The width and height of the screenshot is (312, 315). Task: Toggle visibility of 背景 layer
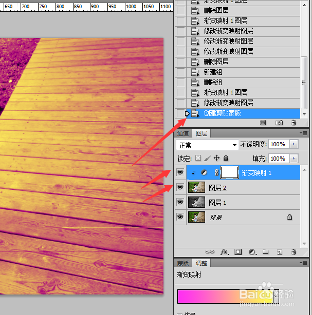(x=180, y=217)
